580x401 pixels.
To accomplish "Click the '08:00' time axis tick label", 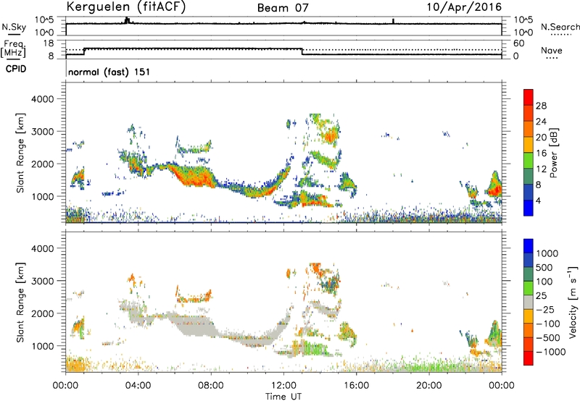I will 211,386.
